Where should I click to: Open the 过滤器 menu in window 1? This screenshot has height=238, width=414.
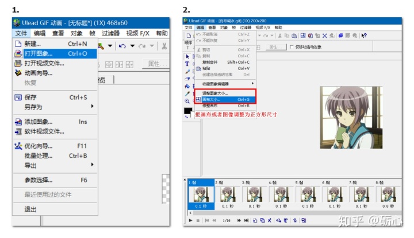tap(110, 33)
